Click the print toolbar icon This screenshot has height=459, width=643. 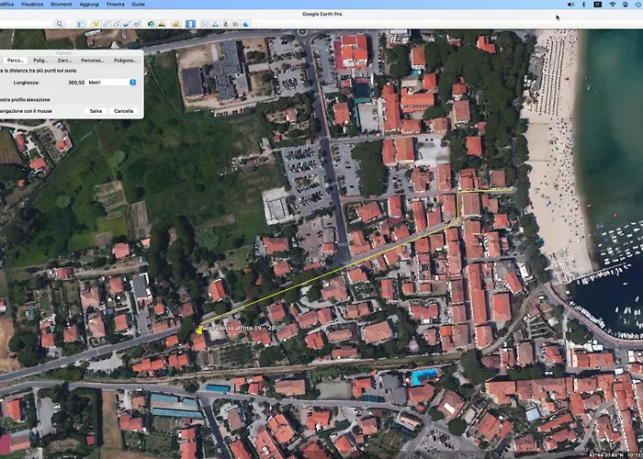pyautogui.click(x=216, y=24)
